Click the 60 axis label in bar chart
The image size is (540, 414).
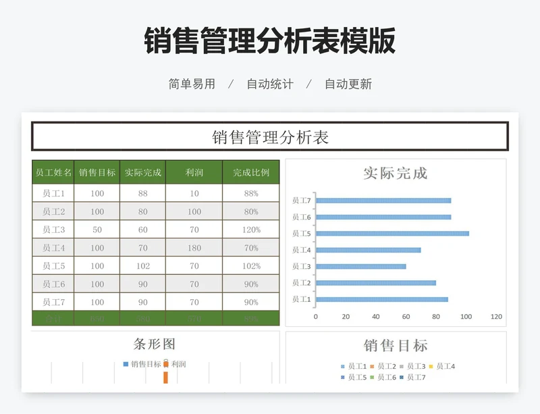[x=406, y=317]
